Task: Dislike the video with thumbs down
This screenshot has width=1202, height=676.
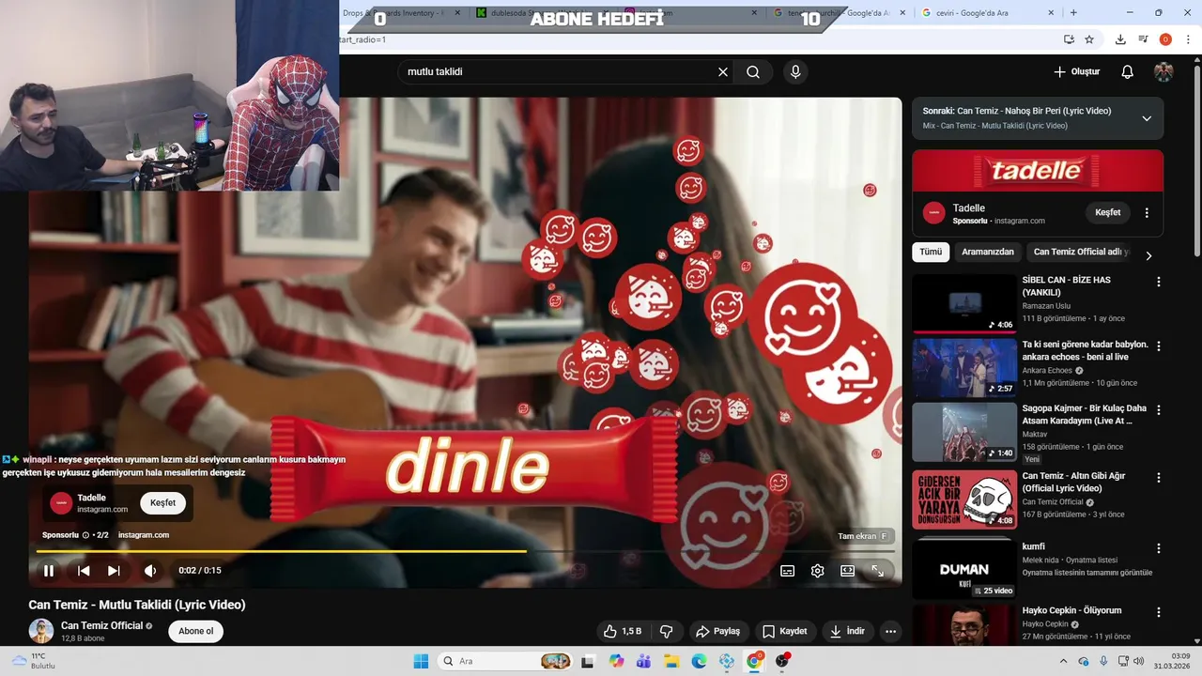Action: [x=667, y=632]
